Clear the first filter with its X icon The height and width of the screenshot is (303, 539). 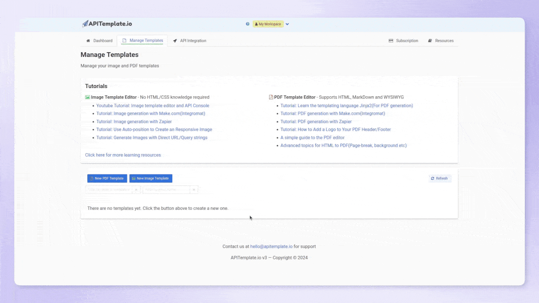[136, 189]
